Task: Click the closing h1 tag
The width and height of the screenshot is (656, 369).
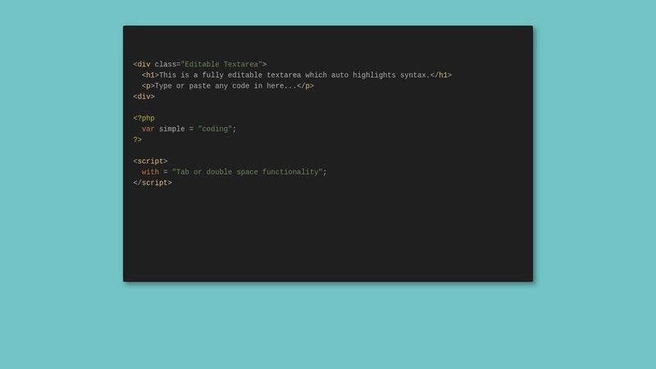Action: (x=441, y=75)
